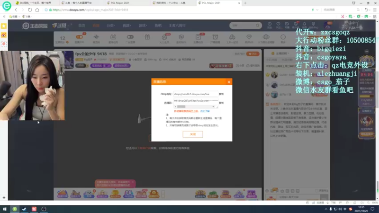The height and width of the screenshot is (213, 379).
Task: Open the alarm clock reminder icon
Action: (215, 37)
